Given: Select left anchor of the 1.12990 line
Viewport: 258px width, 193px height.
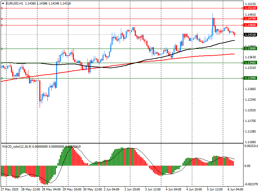Looking at the screenshot, I should tap(2, 78).
